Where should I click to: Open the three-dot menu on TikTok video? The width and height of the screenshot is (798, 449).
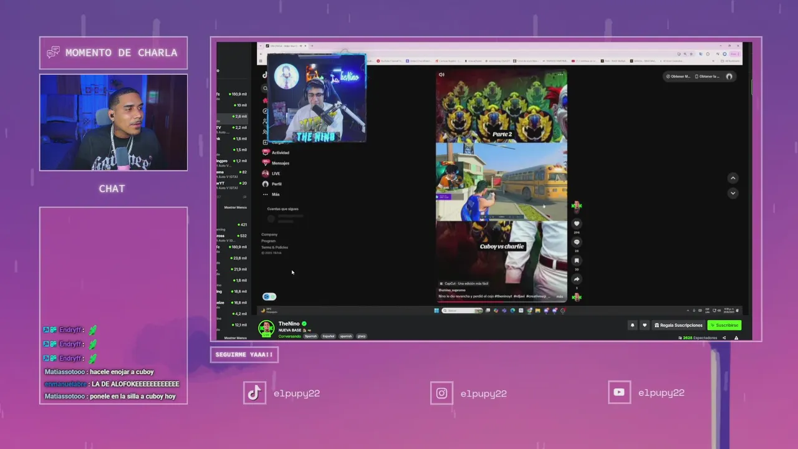pyautogui.click(x=560, y=75)
